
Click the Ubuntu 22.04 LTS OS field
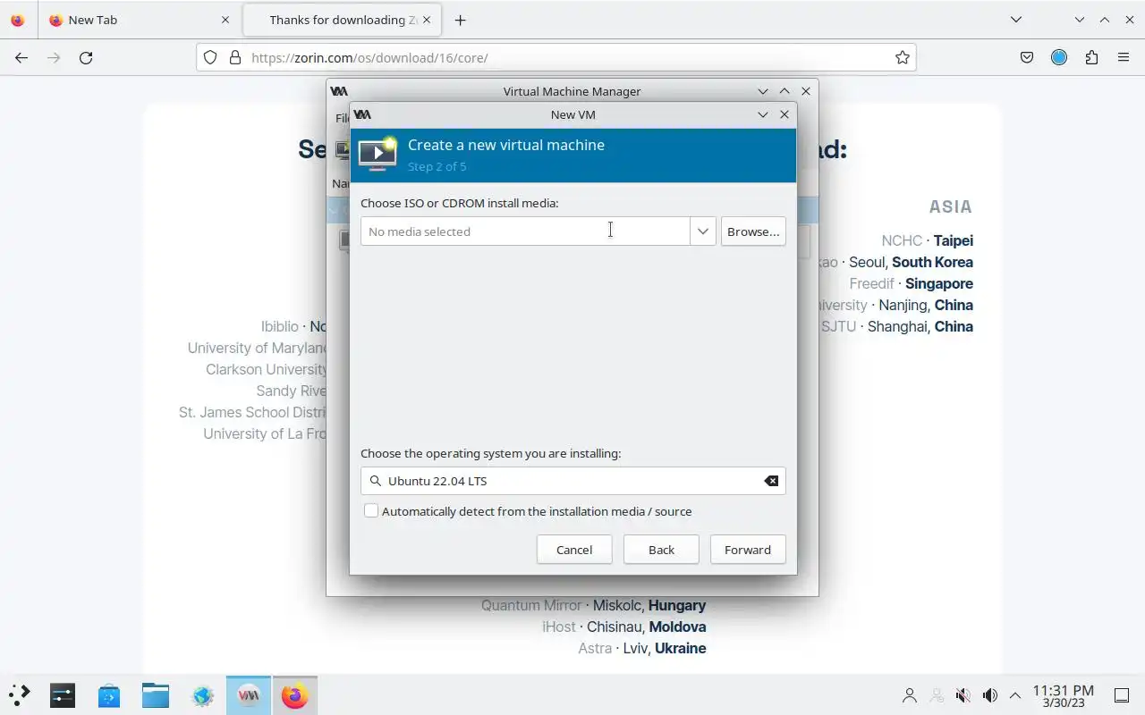(573, 481)
